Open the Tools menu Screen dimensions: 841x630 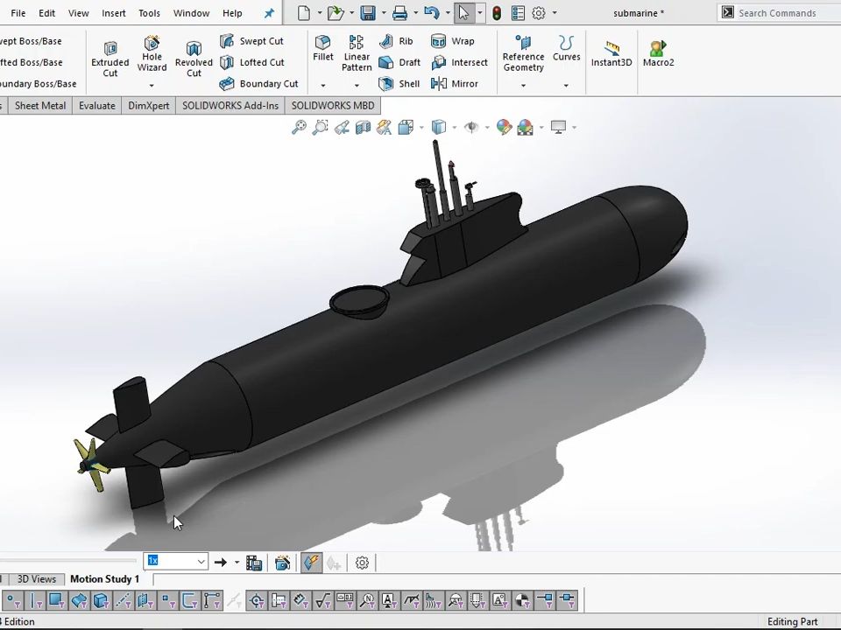149,13
